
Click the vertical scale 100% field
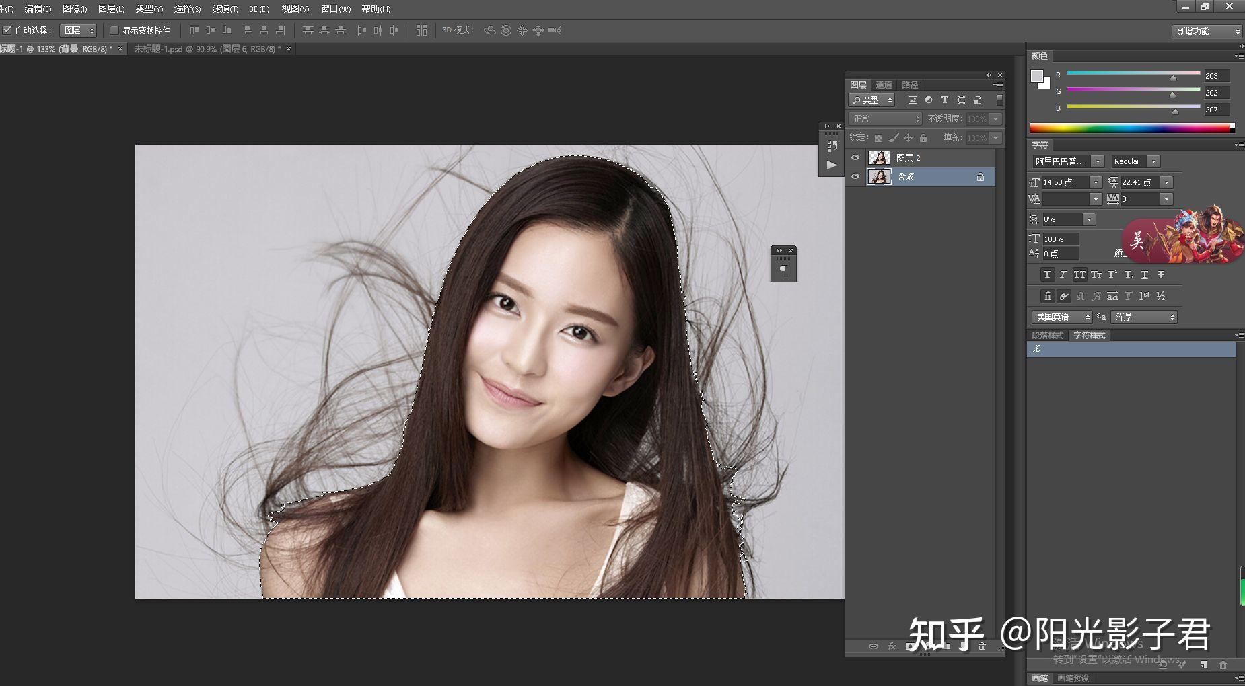click(1060, 239)
